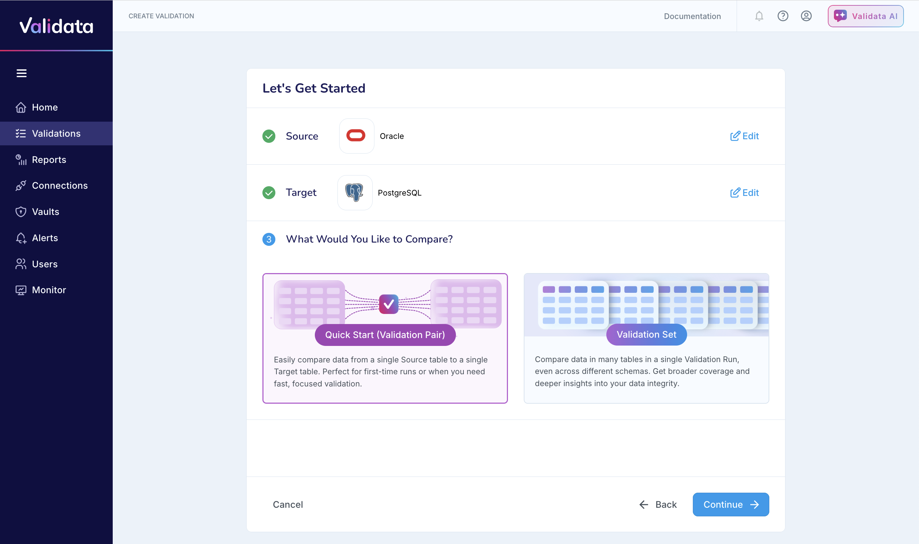Open the Monitor dashboard
This screenshot has height=544, width=919.
49,290
